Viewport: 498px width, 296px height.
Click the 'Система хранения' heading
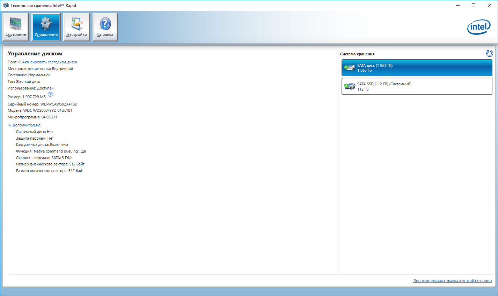coord(357,54)
